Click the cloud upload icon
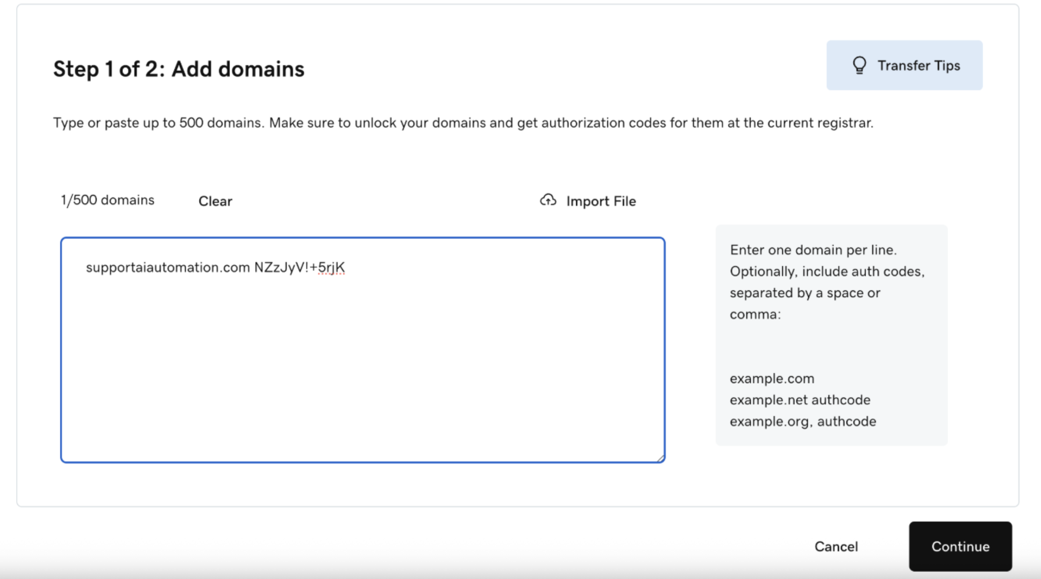The image size is (1041, 579). [x=548, y=200]
